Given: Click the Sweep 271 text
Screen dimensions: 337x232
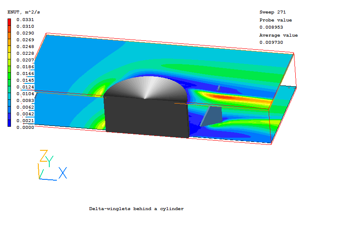Looking at the screenshot, I should tap(272, 12).
